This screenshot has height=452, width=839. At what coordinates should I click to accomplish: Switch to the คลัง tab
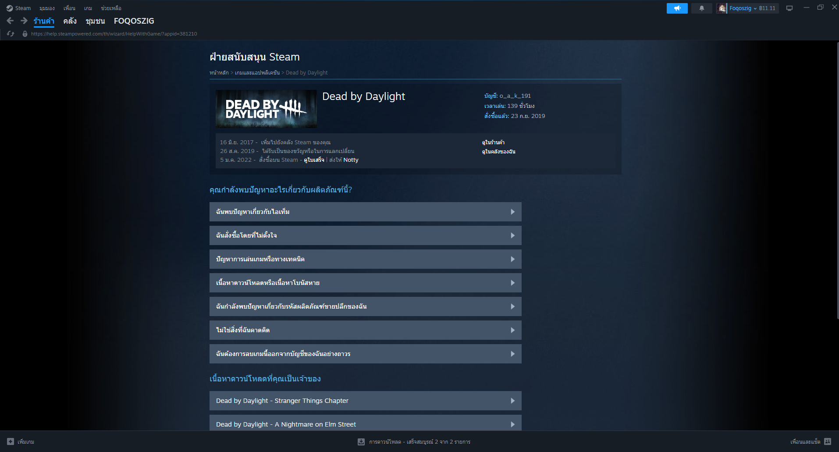pos(70,21)
